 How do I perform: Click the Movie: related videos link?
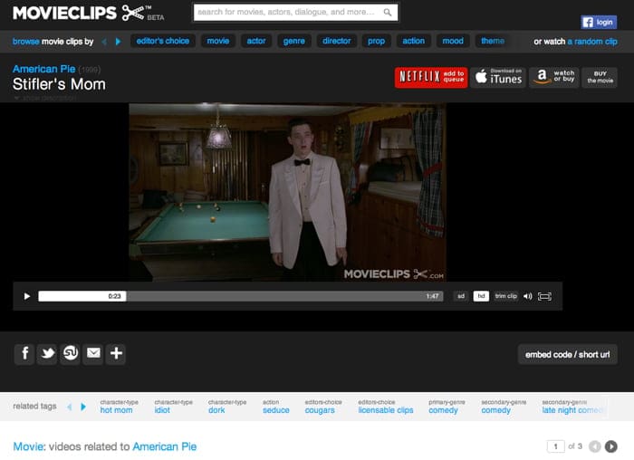coord(29,446)
